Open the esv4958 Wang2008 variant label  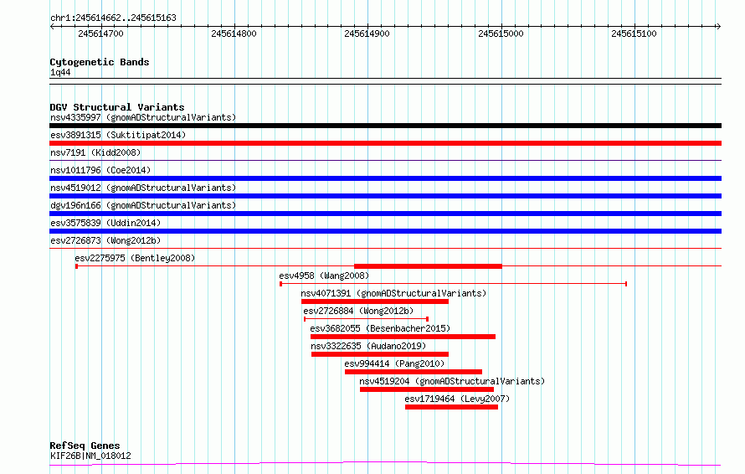click(x=324, y=276)
